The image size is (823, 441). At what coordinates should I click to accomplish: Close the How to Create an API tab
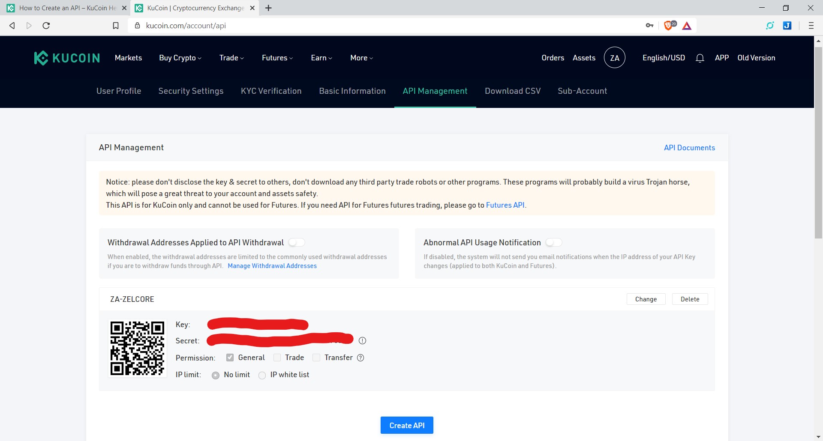tap(124, 8)
